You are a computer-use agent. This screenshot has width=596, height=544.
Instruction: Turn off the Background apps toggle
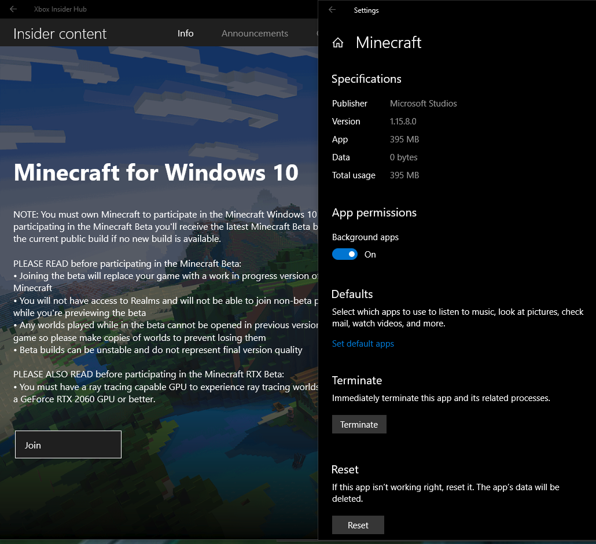point(345,254)
